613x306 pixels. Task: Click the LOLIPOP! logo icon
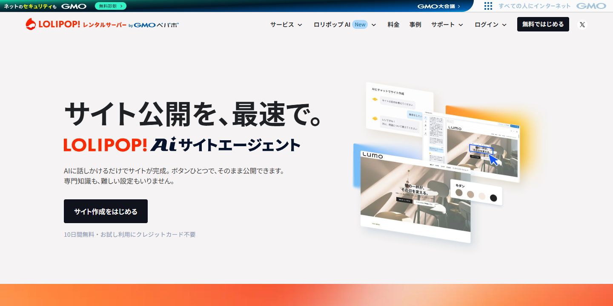(31, 24)
